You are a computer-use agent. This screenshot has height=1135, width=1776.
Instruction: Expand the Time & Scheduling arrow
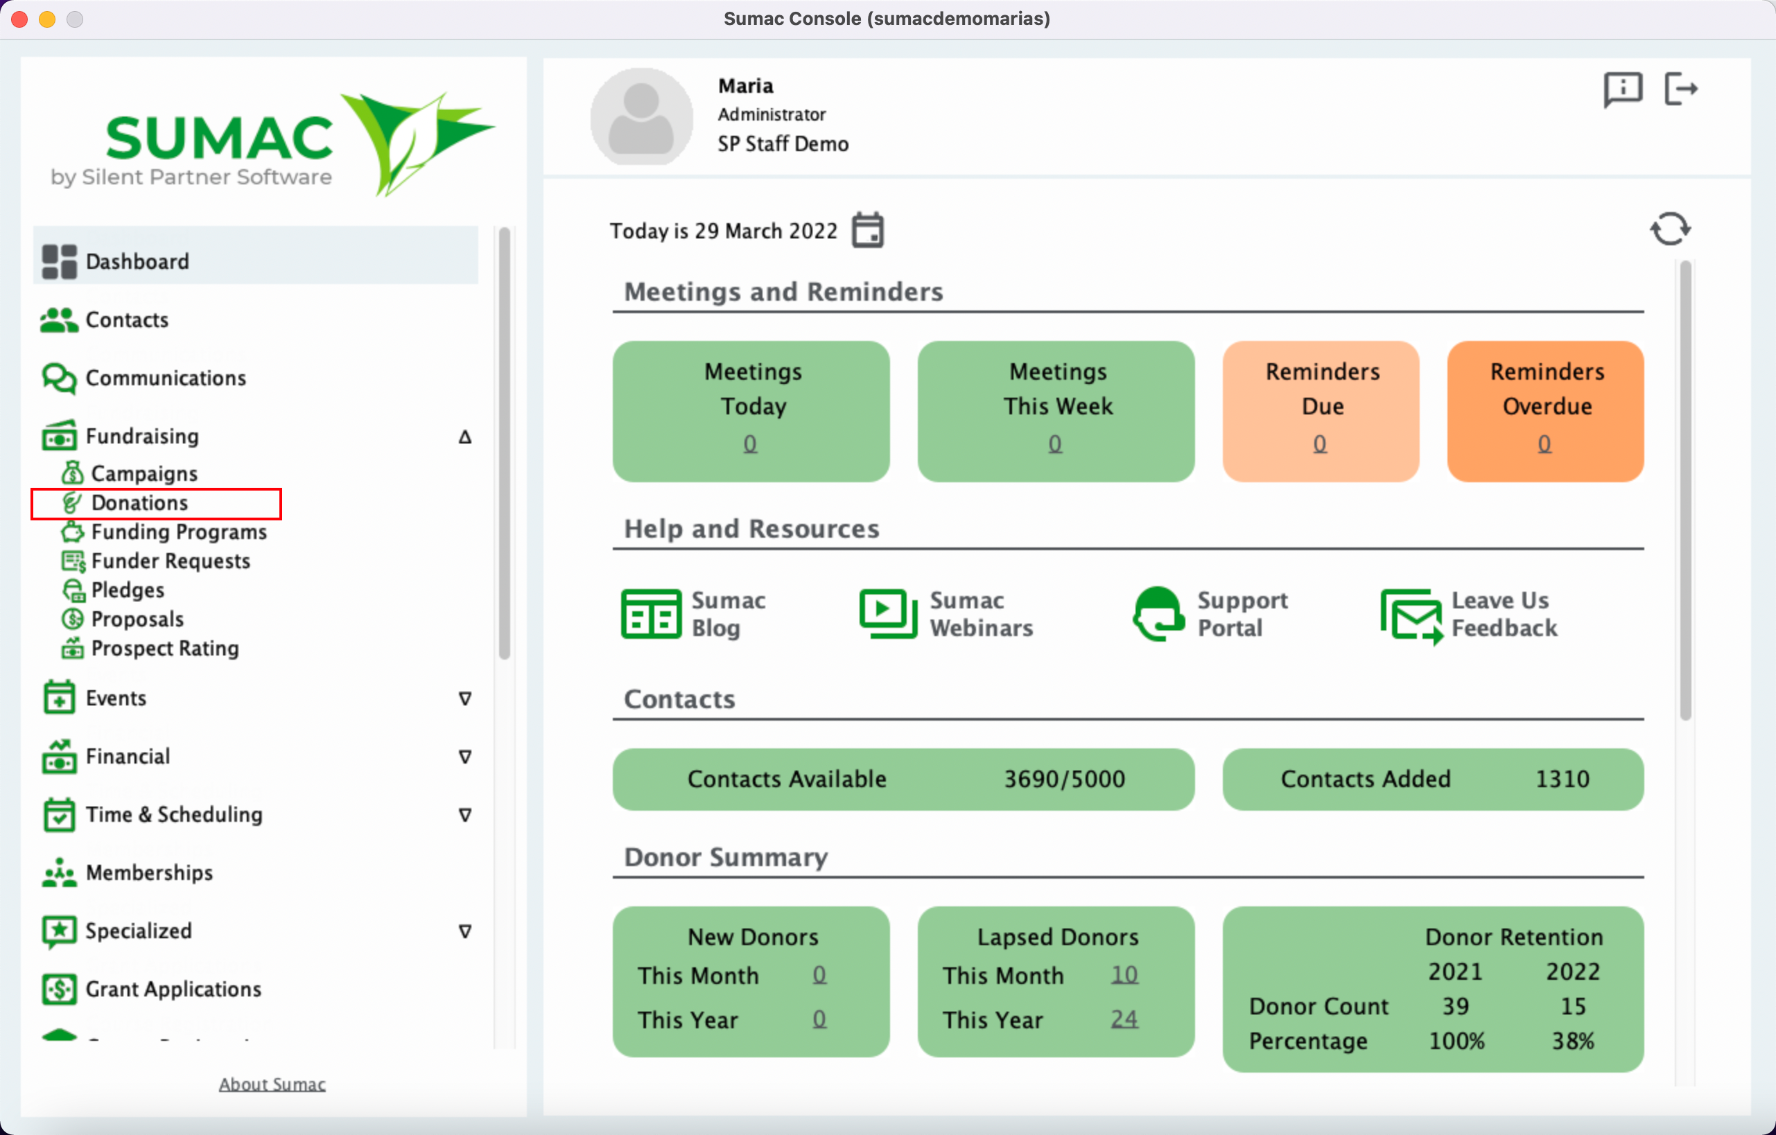464,814
